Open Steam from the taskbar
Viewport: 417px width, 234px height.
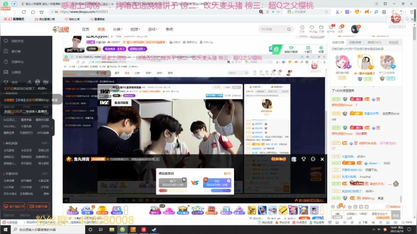(154, 229)
